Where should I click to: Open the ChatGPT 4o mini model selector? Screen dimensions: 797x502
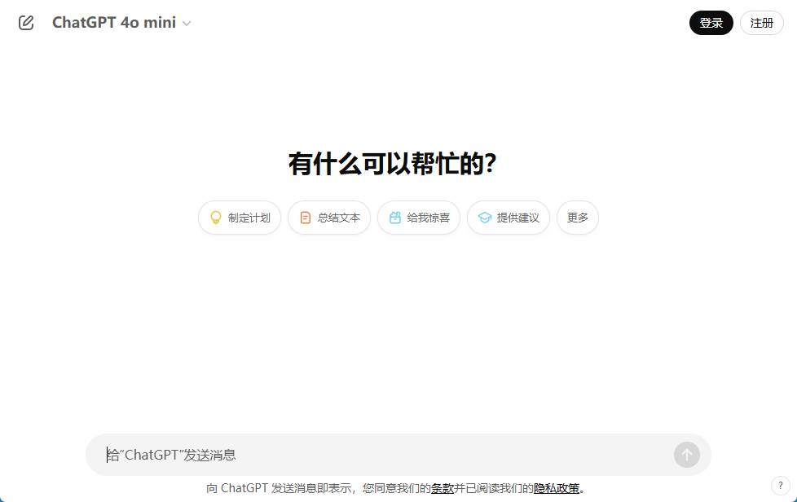pyautogui.click(x=121, y=23)
